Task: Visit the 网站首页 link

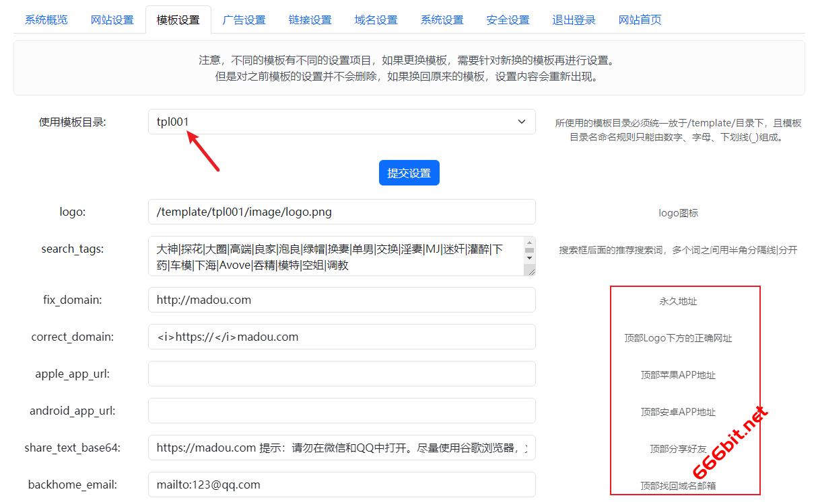Action: [x=640, y=19]
